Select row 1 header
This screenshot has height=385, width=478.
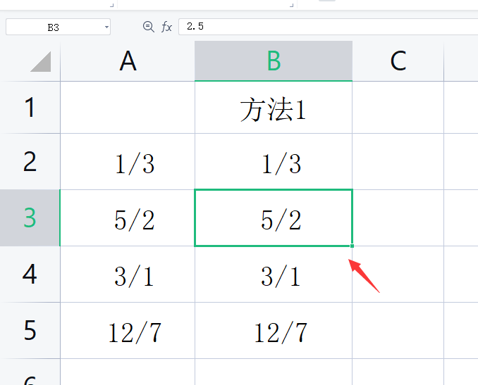30,107
